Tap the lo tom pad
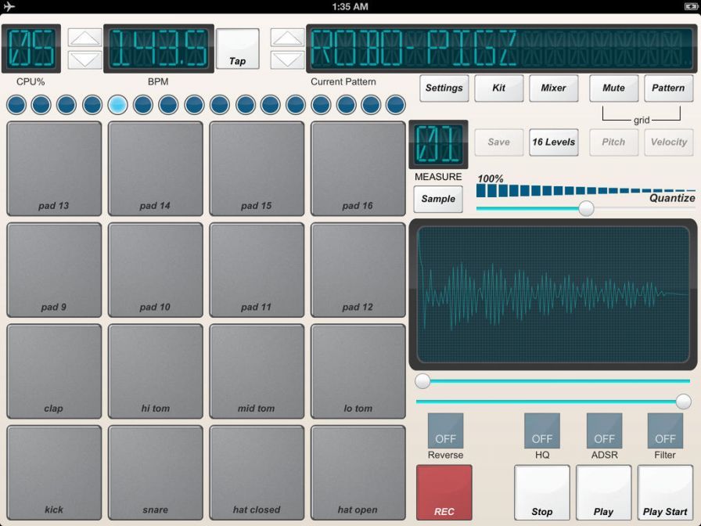Screen dimensions: 701x526 [x=358, y=371]
